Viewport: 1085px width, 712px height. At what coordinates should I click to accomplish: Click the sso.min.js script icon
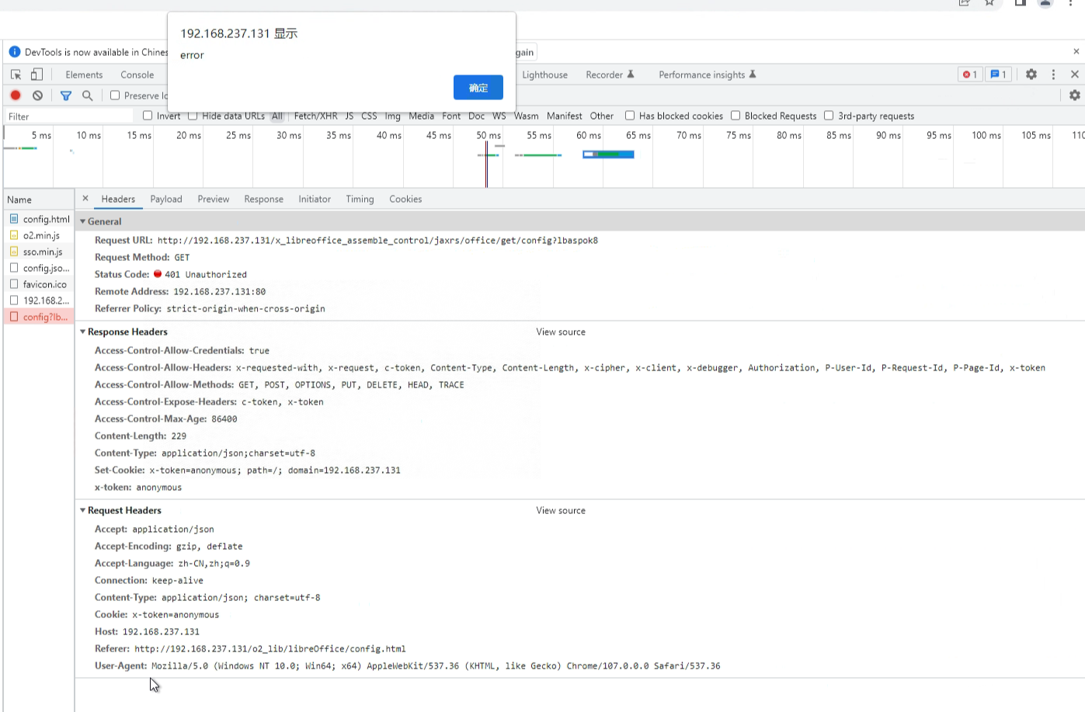tap(14, 252)
